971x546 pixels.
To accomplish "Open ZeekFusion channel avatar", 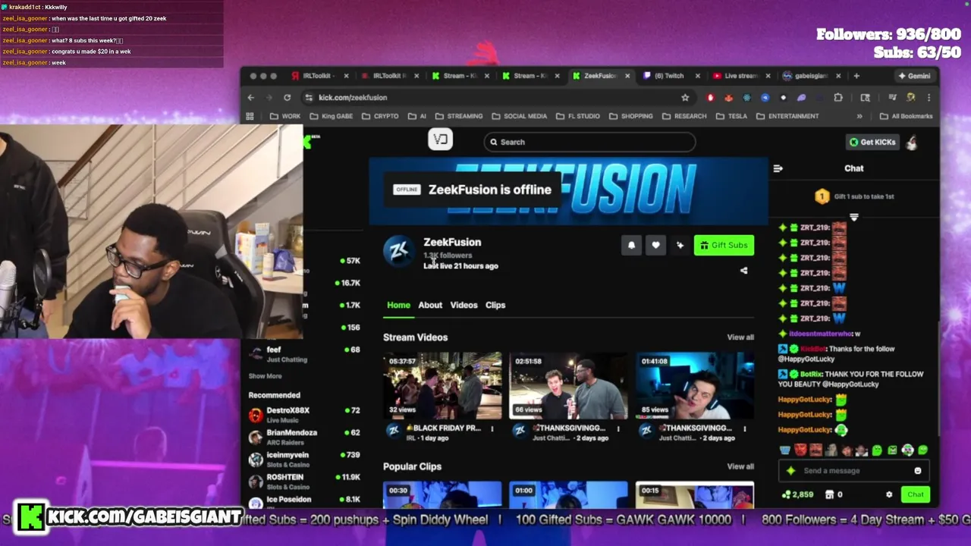I will (x=399, y=251).
